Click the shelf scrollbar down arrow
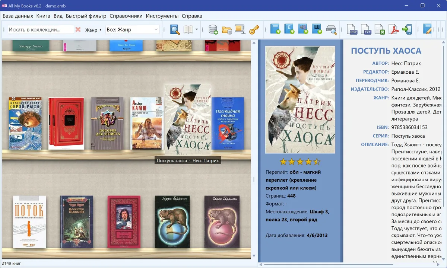Viewport: 447px width, 268px height. (254, 256)
